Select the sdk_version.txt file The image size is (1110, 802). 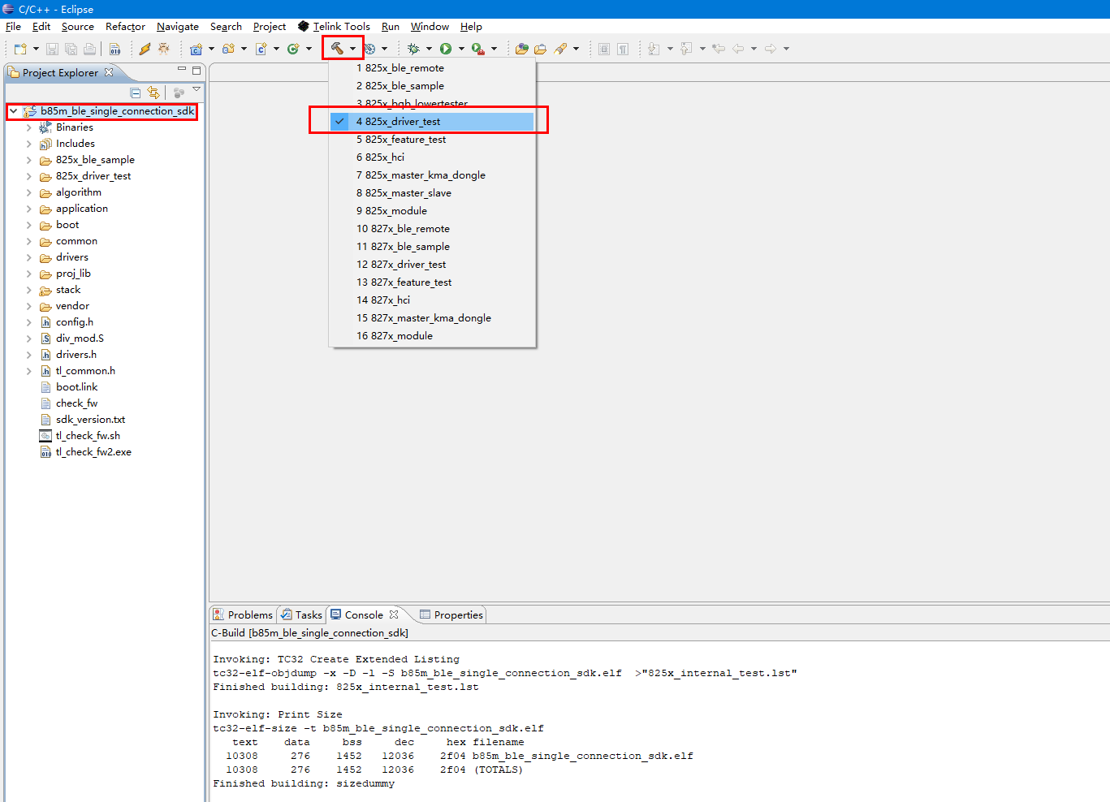[90, 420]
